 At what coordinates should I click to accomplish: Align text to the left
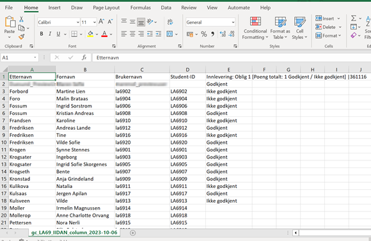point(123,34)
